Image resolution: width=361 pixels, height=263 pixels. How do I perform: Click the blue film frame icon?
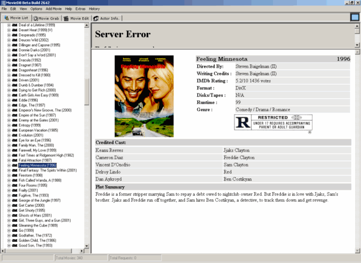(x=355, y=18)
